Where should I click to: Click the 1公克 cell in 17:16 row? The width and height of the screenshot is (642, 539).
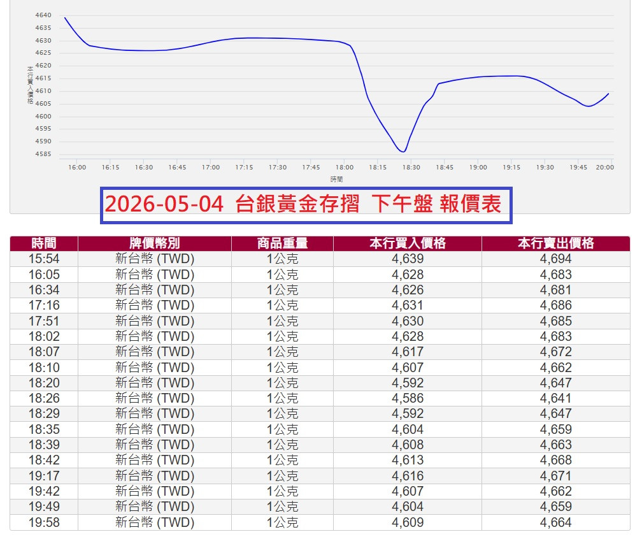pyautogui.click(x=282, y=305)
